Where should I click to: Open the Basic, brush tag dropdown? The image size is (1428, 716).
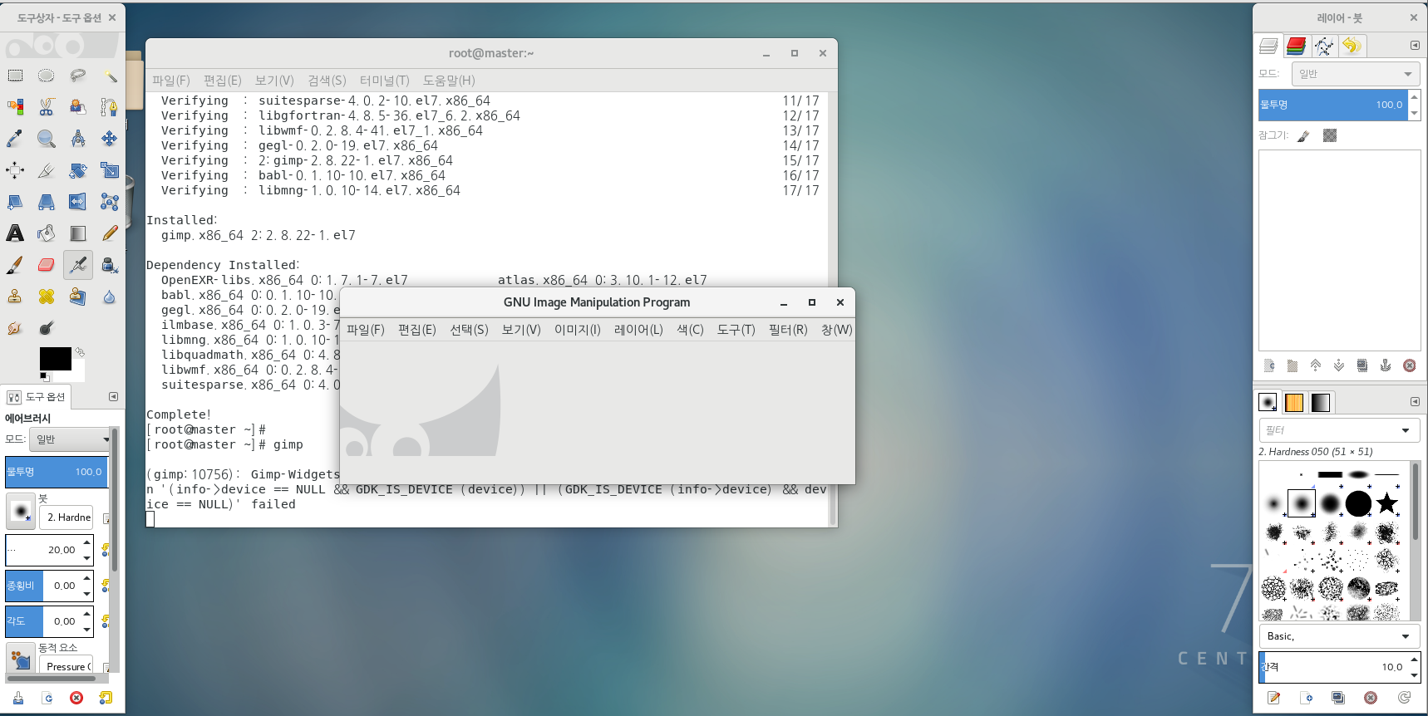[x=1339, y=636]
